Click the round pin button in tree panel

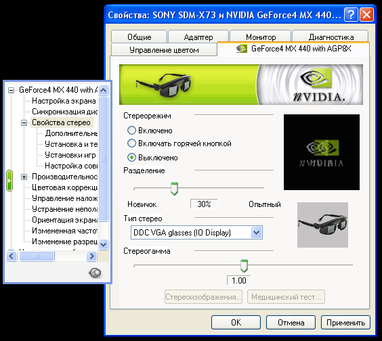click(x=95, y=273)
